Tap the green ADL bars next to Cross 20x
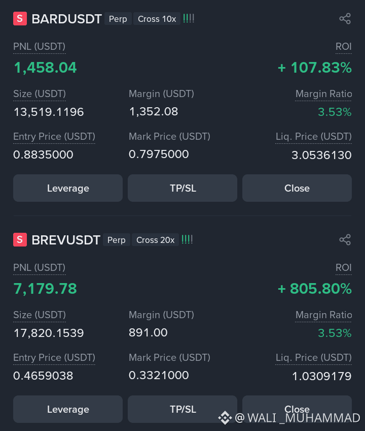The width and height of the screenshot is (365, 431). coord(187,240)
